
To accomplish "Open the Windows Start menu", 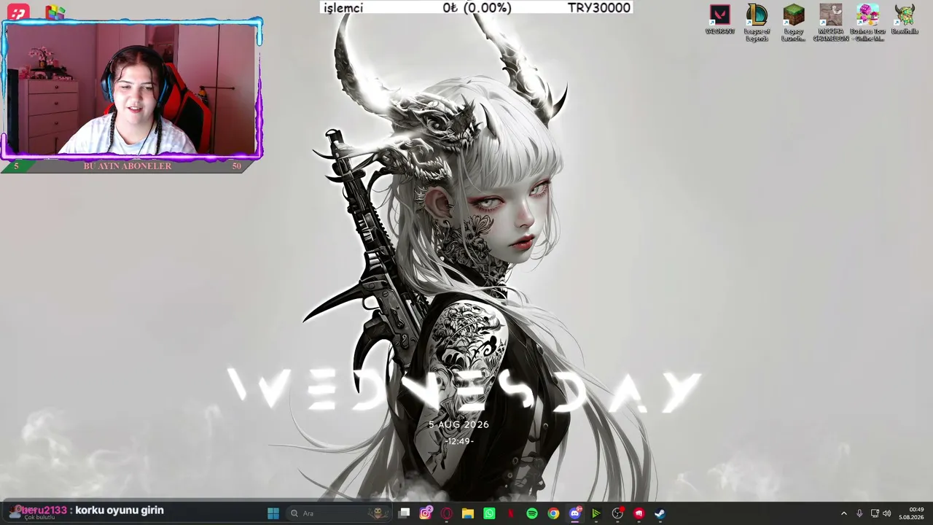I will point(273,513).
